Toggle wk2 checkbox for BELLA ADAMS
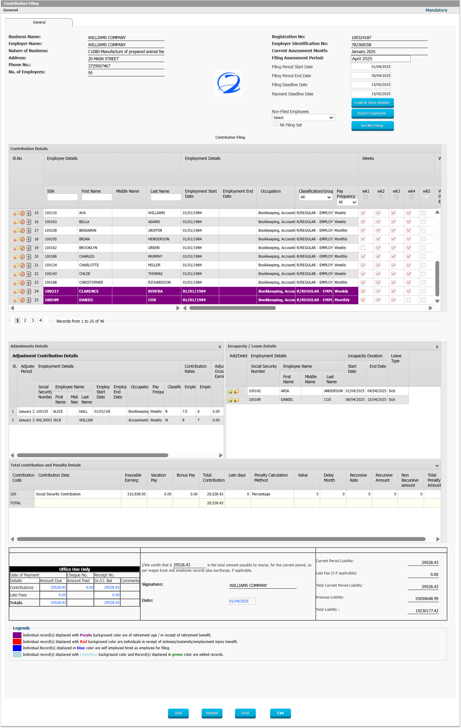Viewport: 461px width, 728px height. tap(378, 222)
